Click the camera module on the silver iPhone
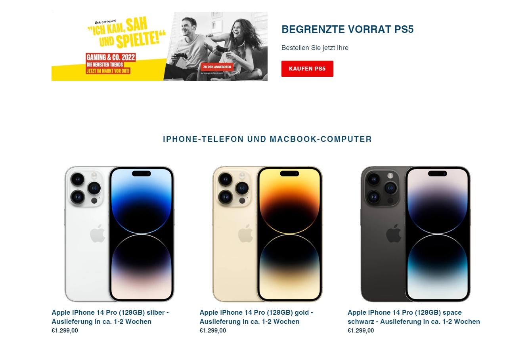 (86, 188)
